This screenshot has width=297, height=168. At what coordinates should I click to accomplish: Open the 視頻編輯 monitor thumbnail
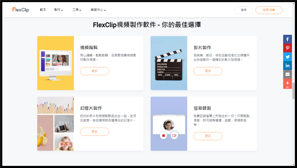tap(56, 63)
